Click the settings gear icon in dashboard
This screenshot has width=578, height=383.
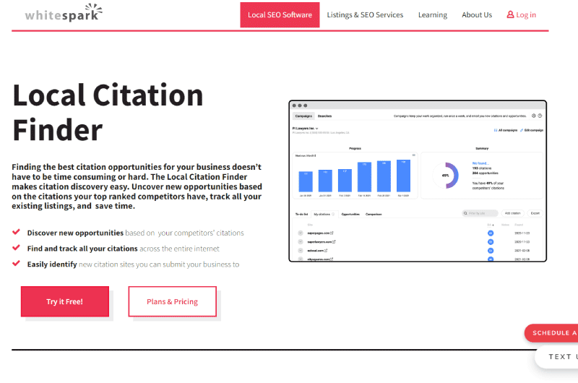coord(533,116)
